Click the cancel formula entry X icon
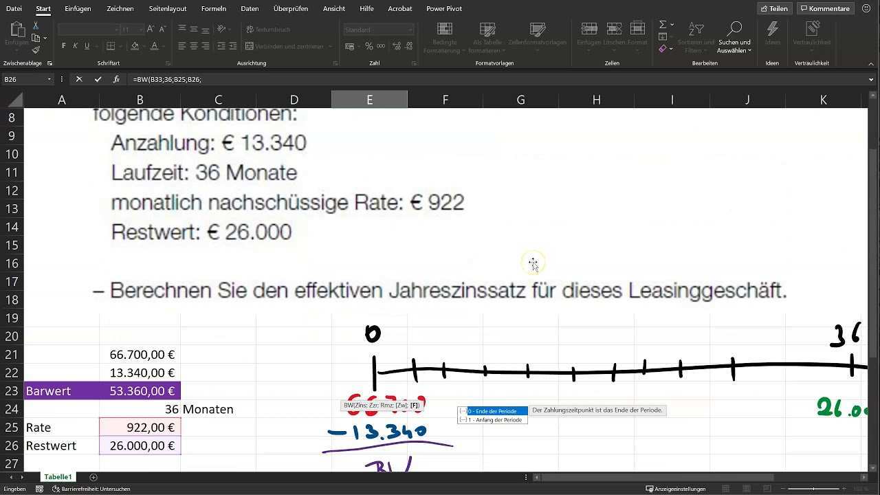Screen dimensions: 880x495 79,79
